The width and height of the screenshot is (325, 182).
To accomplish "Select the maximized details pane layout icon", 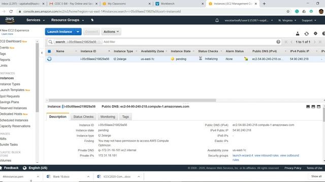I will (x=318, y=107).
